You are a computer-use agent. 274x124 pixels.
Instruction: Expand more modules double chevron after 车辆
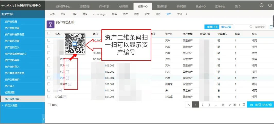click(187, 14)
